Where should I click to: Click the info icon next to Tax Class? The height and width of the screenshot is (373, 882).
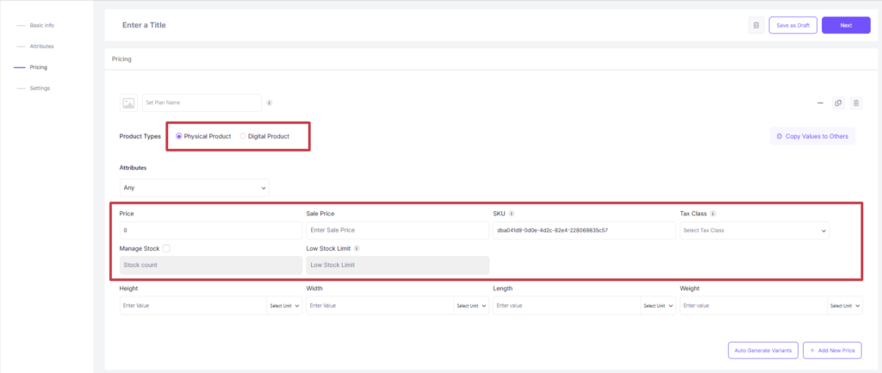(712, 214)
